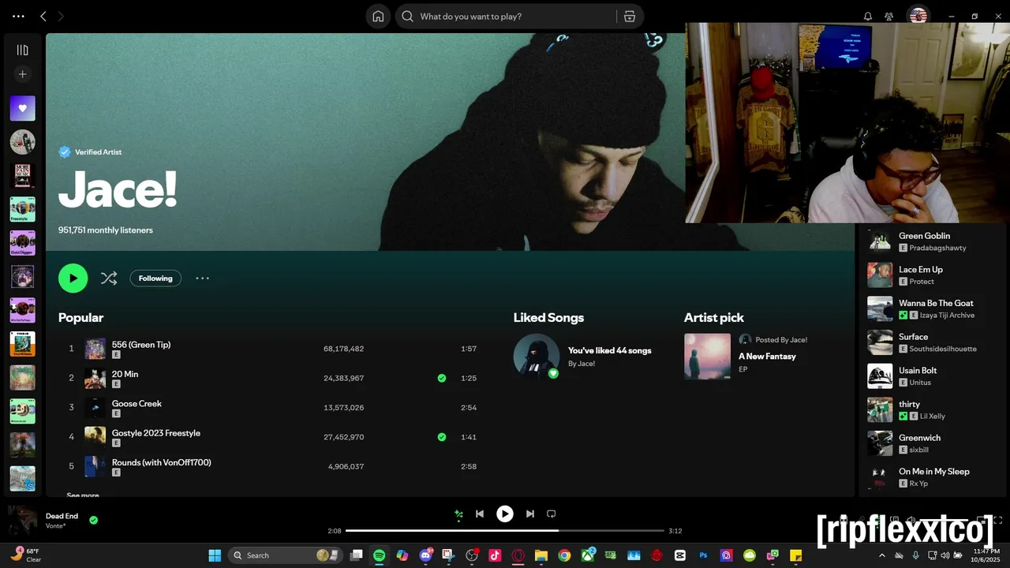Open TikTok from the taskbar
The width and height of the screenshot is (1010, 568).
coord(495,555)
